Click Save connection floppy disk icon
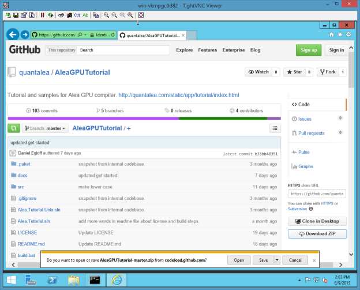360x290 pixels. pos(16,15)
